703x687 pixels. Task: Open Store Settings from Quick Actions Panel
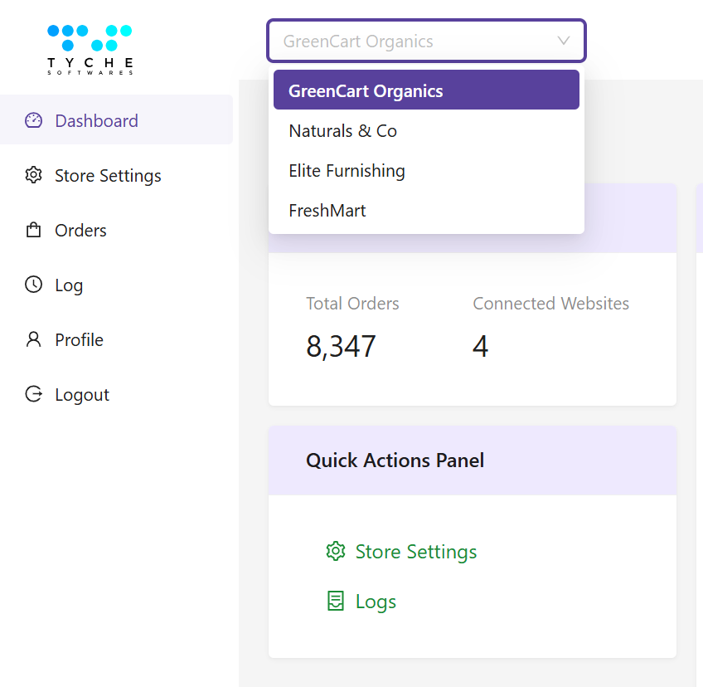coord(415,551)
